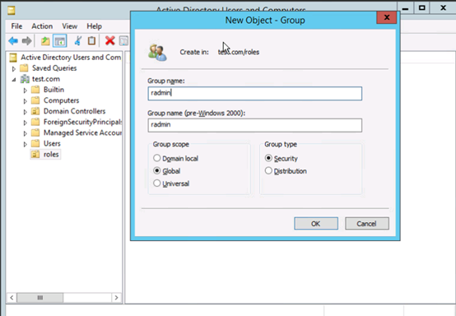Click the Users folder icon in tree
This screenshot has height=316, width=456.
35,144
